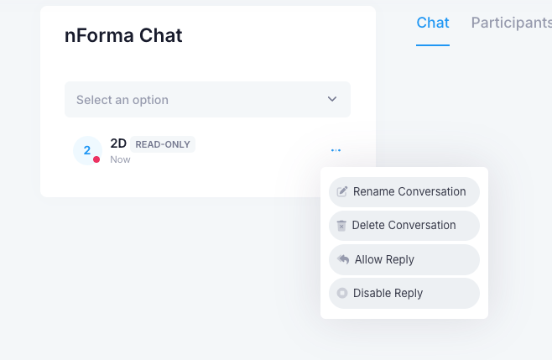Click the reply arrow icon beside Allow Reply
This screenshot has height=360, width=552.
click(343, 259)
